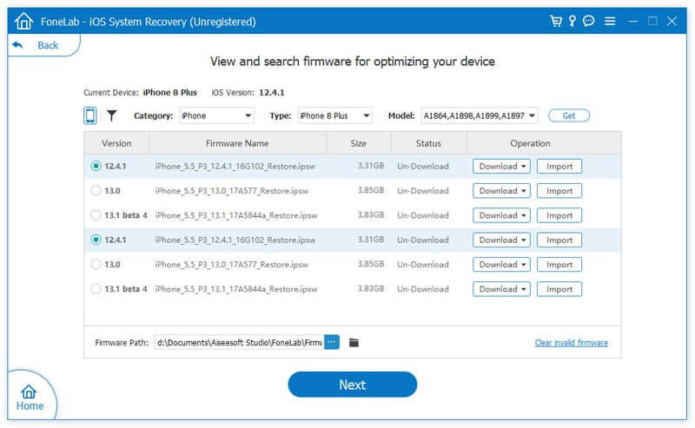Click the key register icon

(573, 21)
